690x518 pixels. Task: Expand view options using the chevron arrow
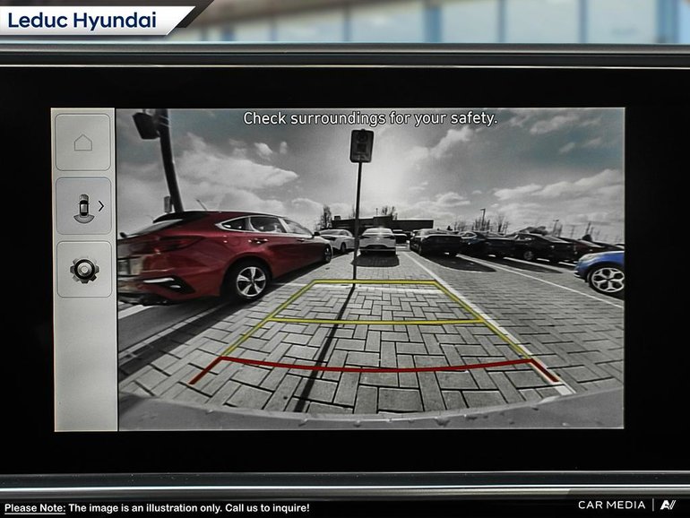(x=101, y=206)
